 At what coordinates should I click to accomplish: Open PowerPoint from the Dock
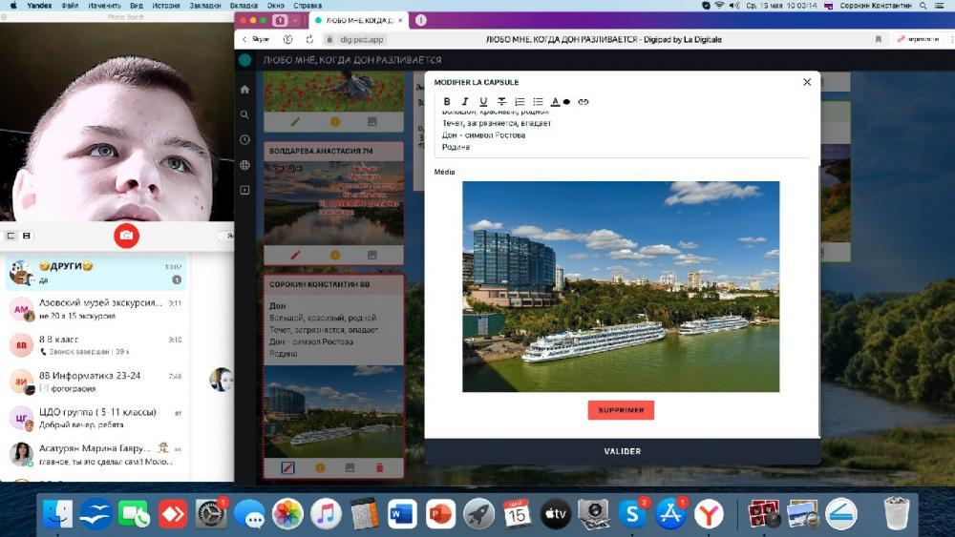pos(440,514)
